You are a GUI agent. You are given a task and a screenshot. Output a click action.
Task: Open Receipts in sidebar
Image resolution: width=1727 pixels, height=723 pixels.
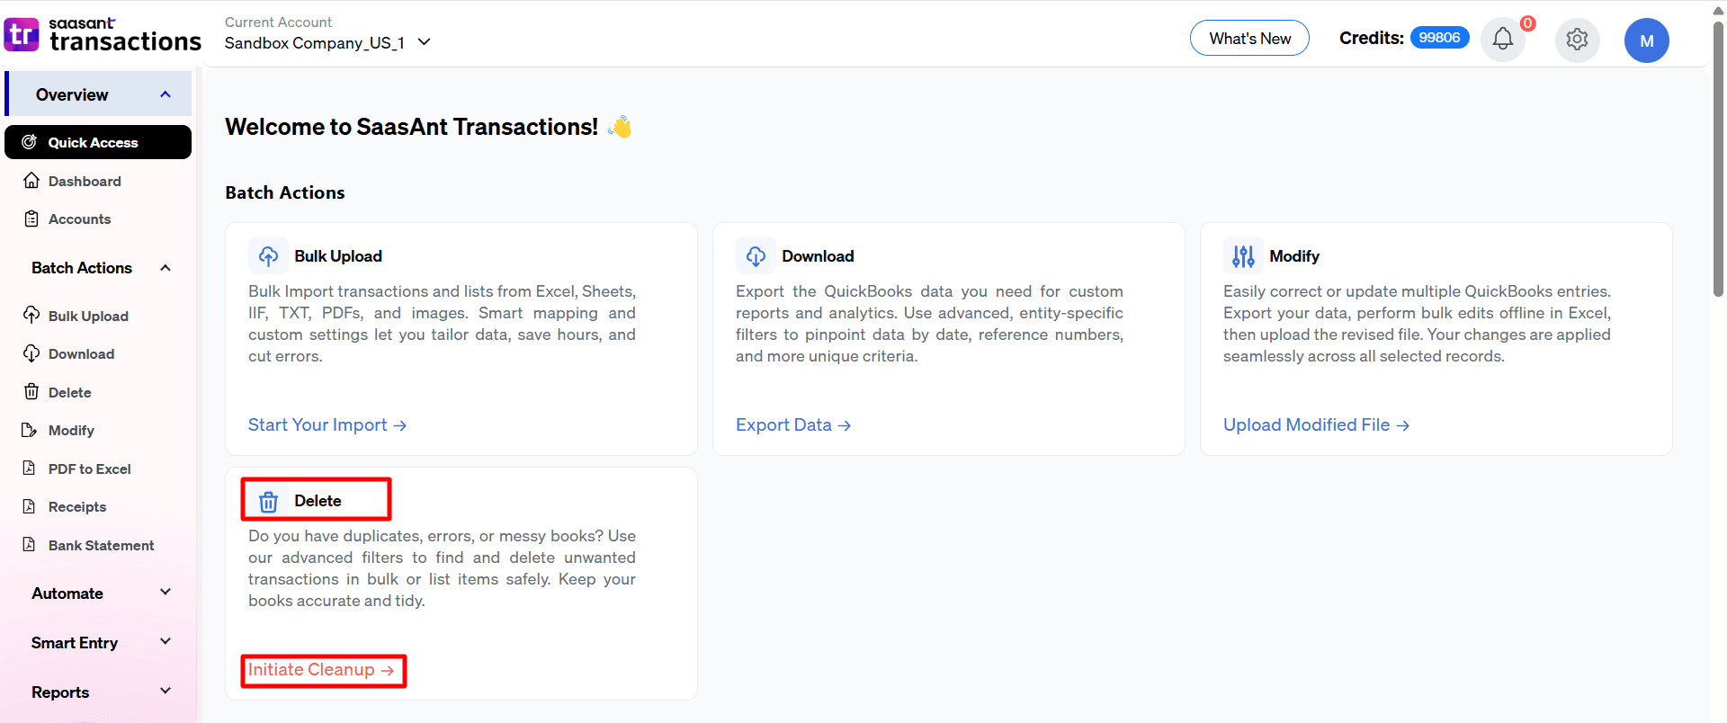77,506
